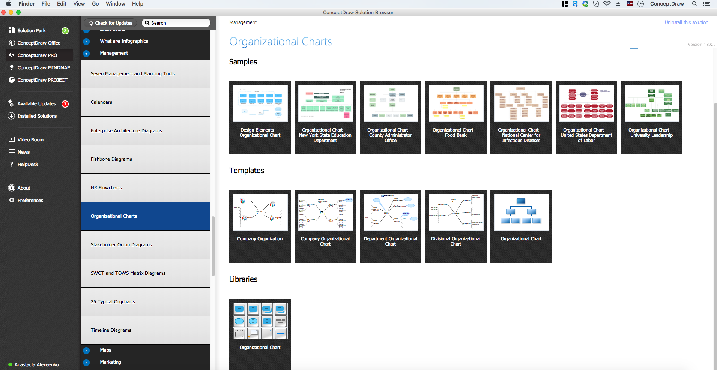Open New York State Education Department sample
This screenshot has height=370, width=717.
[325, 118]
